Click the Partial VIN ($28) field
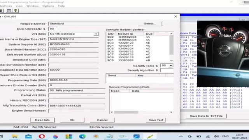This screenshot has height=140, width=249. coord(77,95)
